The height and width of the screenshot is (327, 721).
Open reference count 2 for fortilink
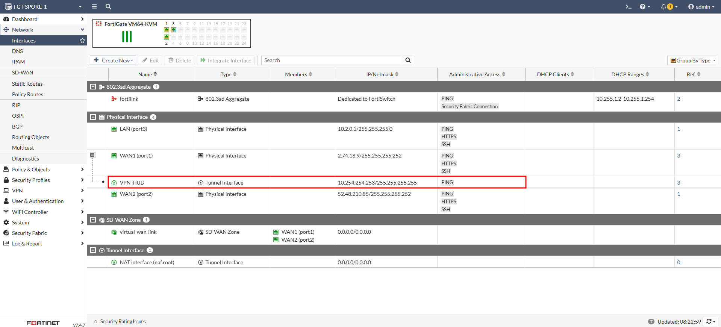[679, 99]
